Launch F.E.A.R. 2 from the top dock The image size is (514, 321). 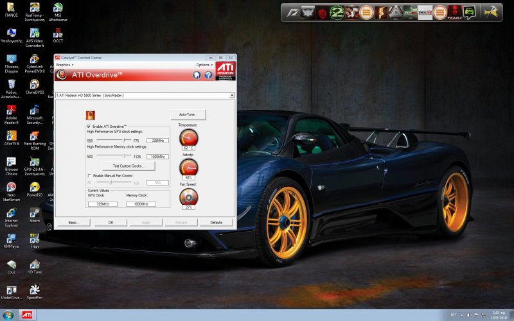tap(454, 12)
